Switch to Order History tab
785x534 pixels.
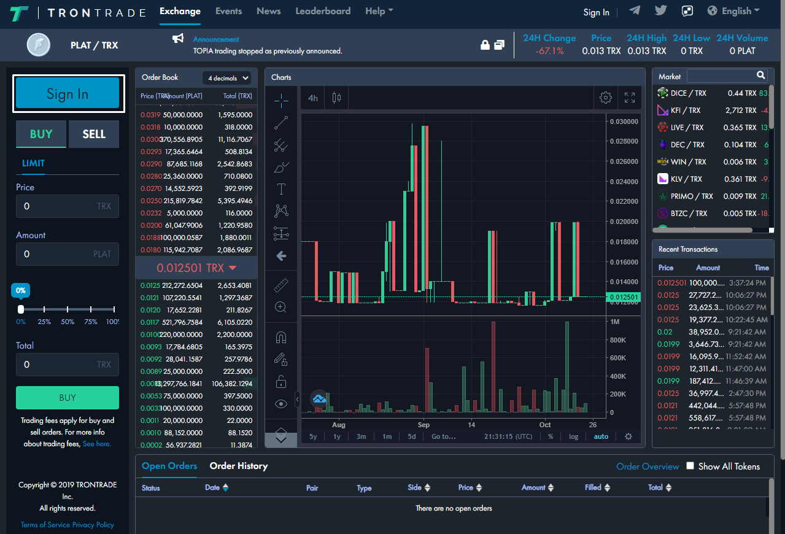pyautogui.click(x=239, y=466)
